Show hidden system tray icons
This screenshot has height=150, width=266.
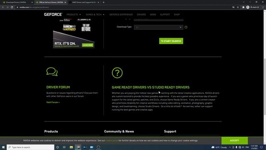pyautogui.click(x=230, y=147)
